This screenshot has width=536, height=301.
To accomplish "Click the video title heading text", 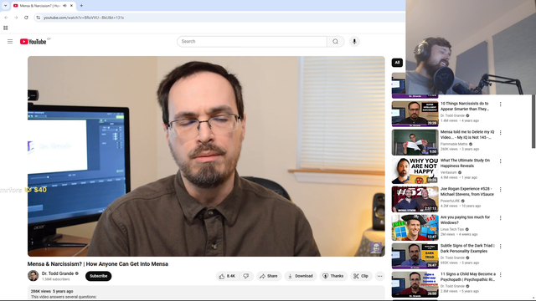I will 98,264.
